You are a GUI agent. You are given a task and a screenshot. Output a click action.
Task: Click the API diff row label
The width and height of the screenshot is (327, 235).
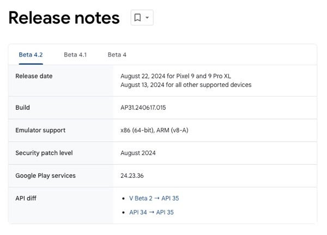[x=26, y=199]
